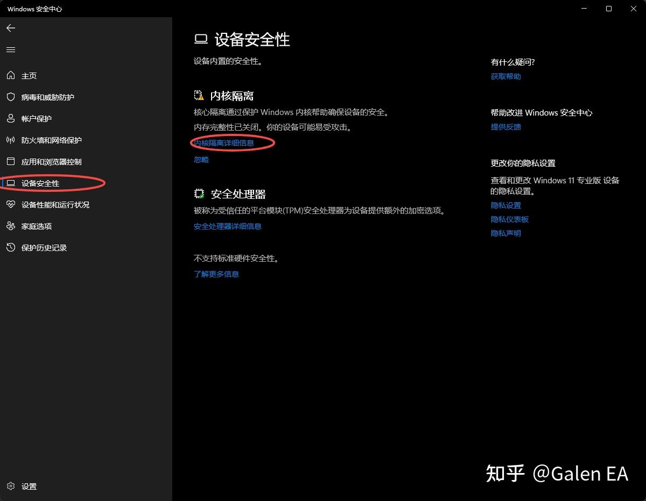Click the person icon for 帐户保护

pyautogui.click(x=10, y=119)
